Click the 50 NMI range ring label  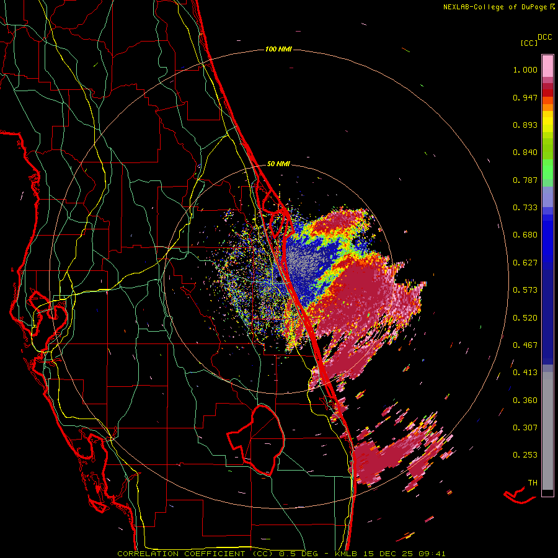click(x=278, y=164)
